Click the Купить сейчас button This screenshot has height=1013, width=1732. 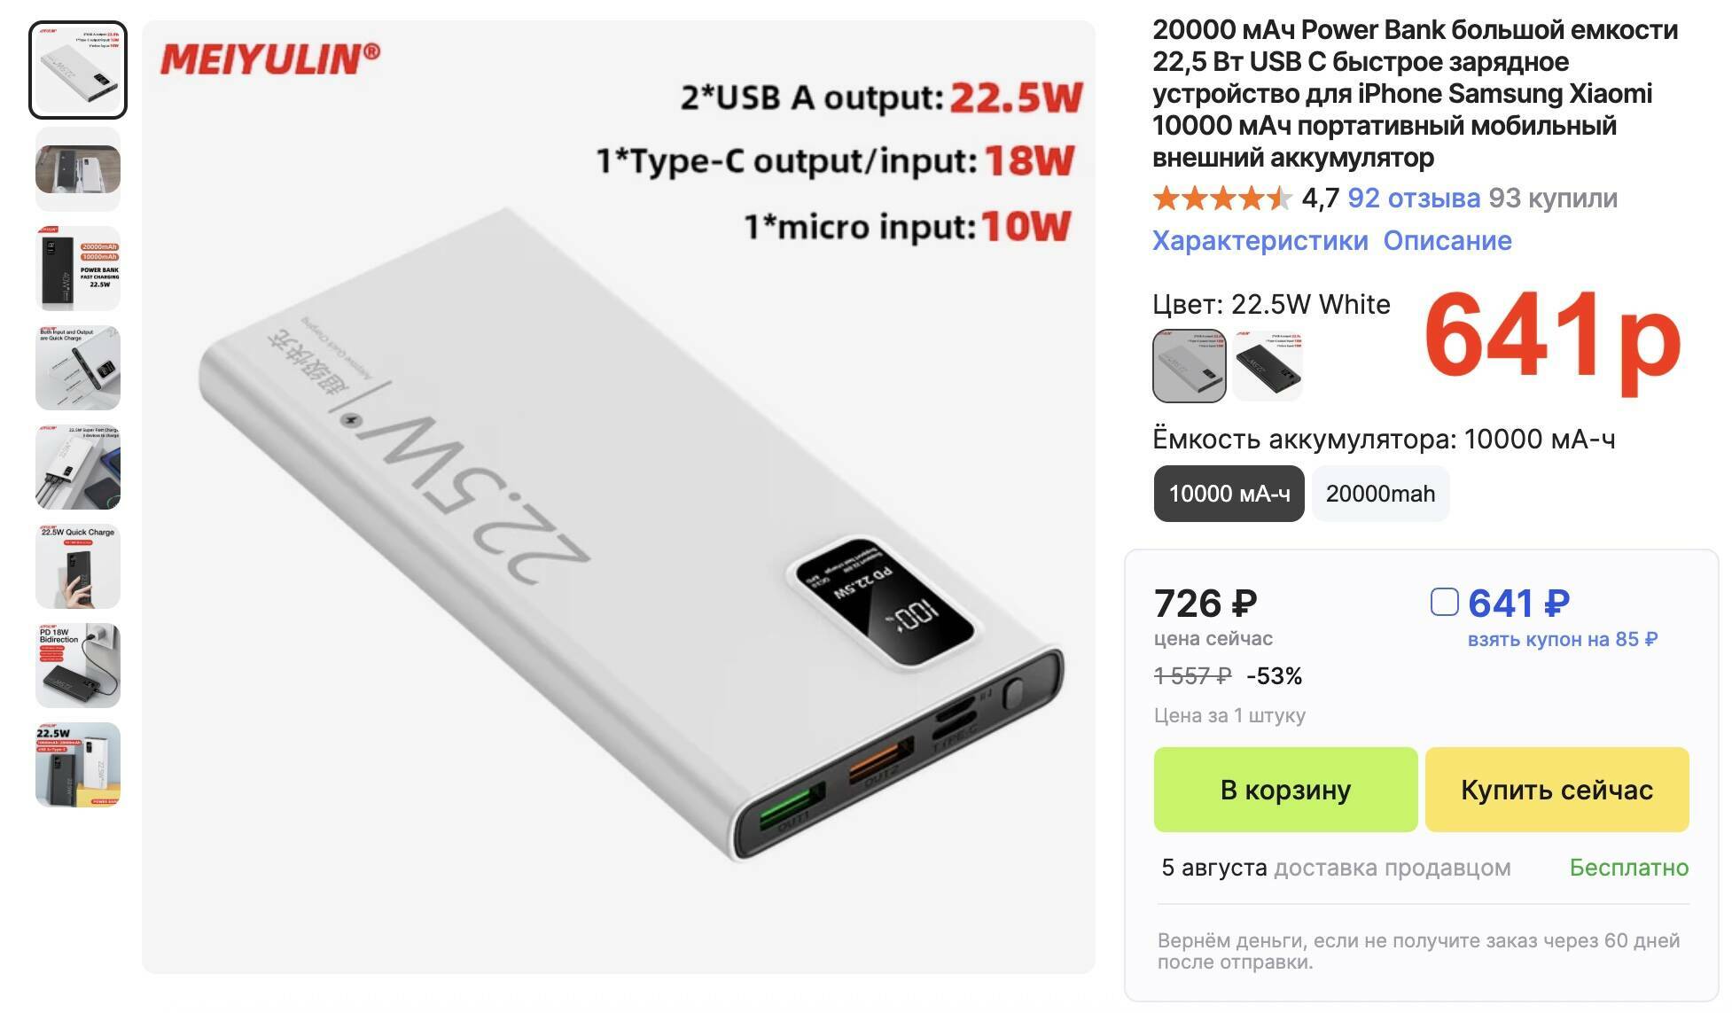(x=1556, y=790)
